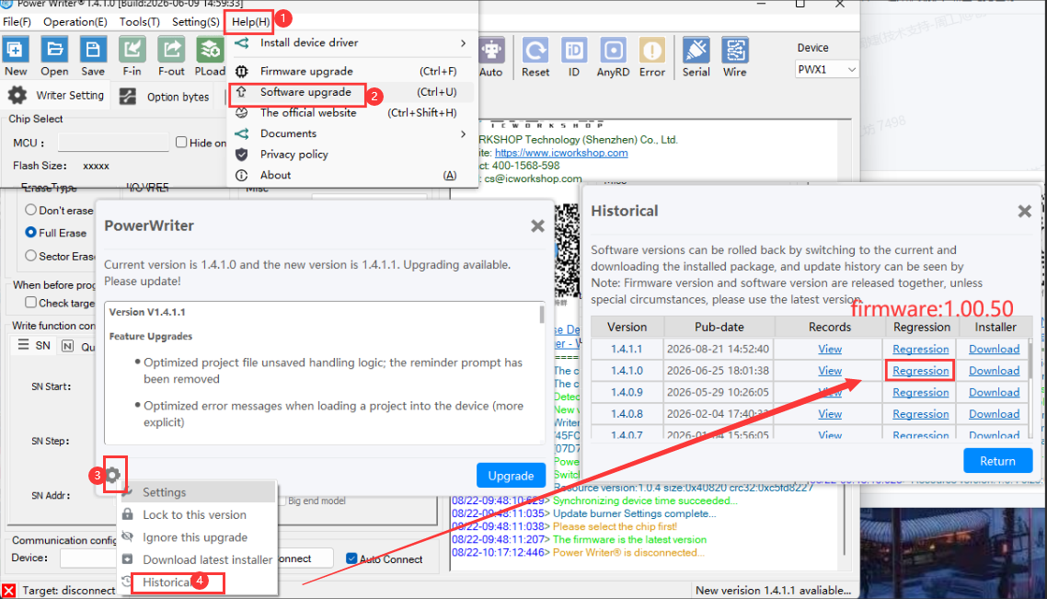
Task: Open the Help menu
Action: (x=250, y=21)
